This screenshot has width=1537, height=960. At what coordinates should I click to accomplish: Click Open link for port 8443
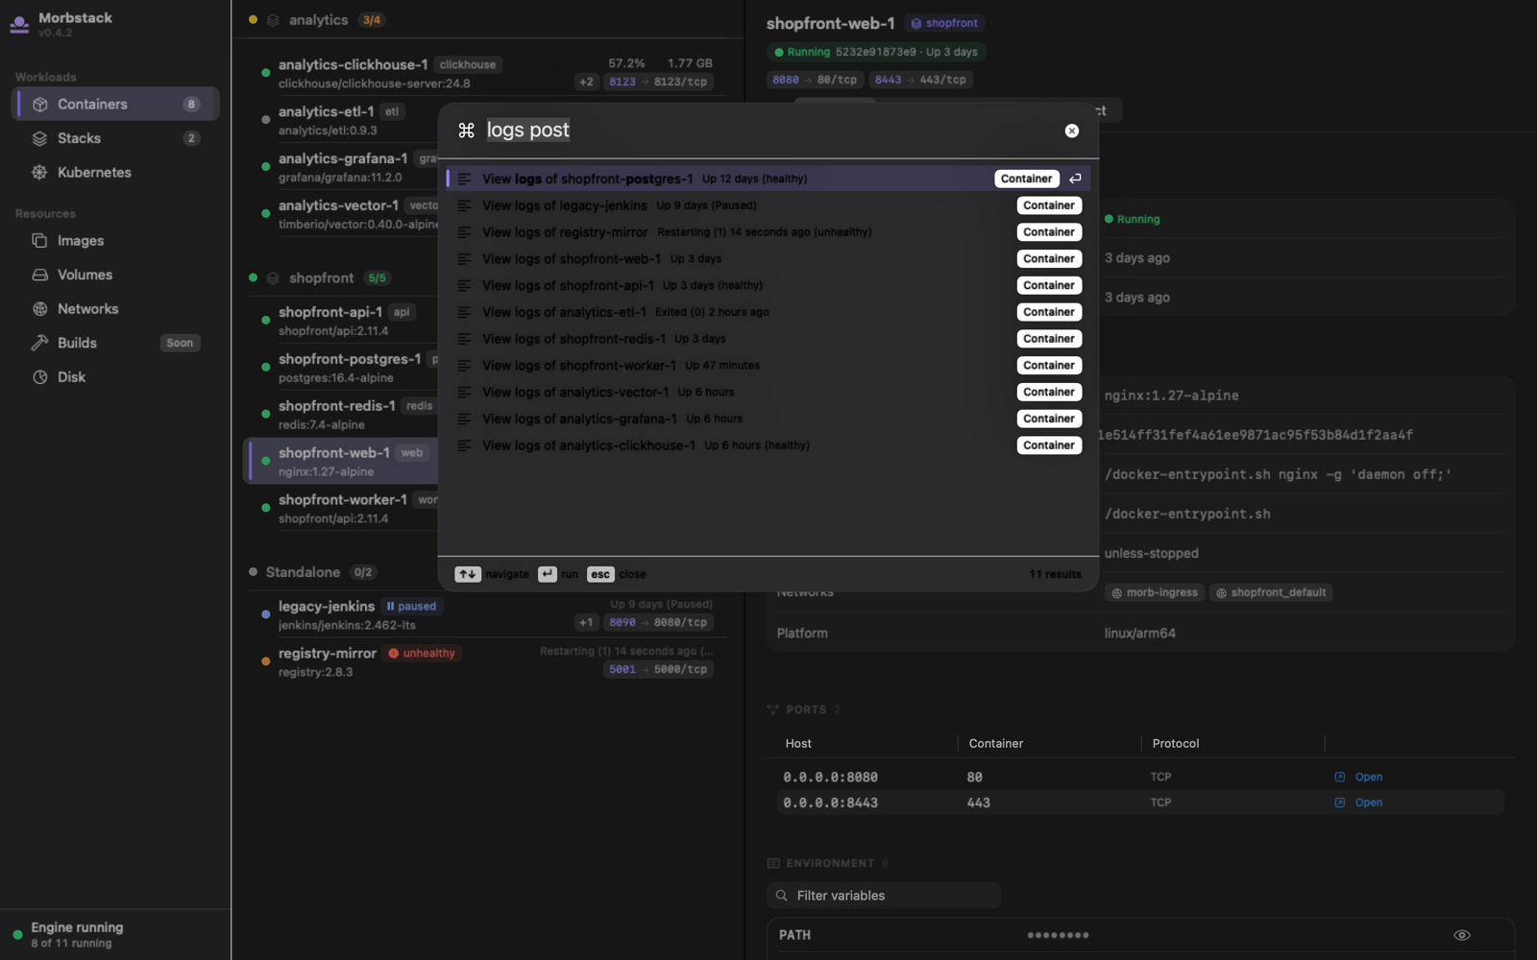click(1358, 803)
